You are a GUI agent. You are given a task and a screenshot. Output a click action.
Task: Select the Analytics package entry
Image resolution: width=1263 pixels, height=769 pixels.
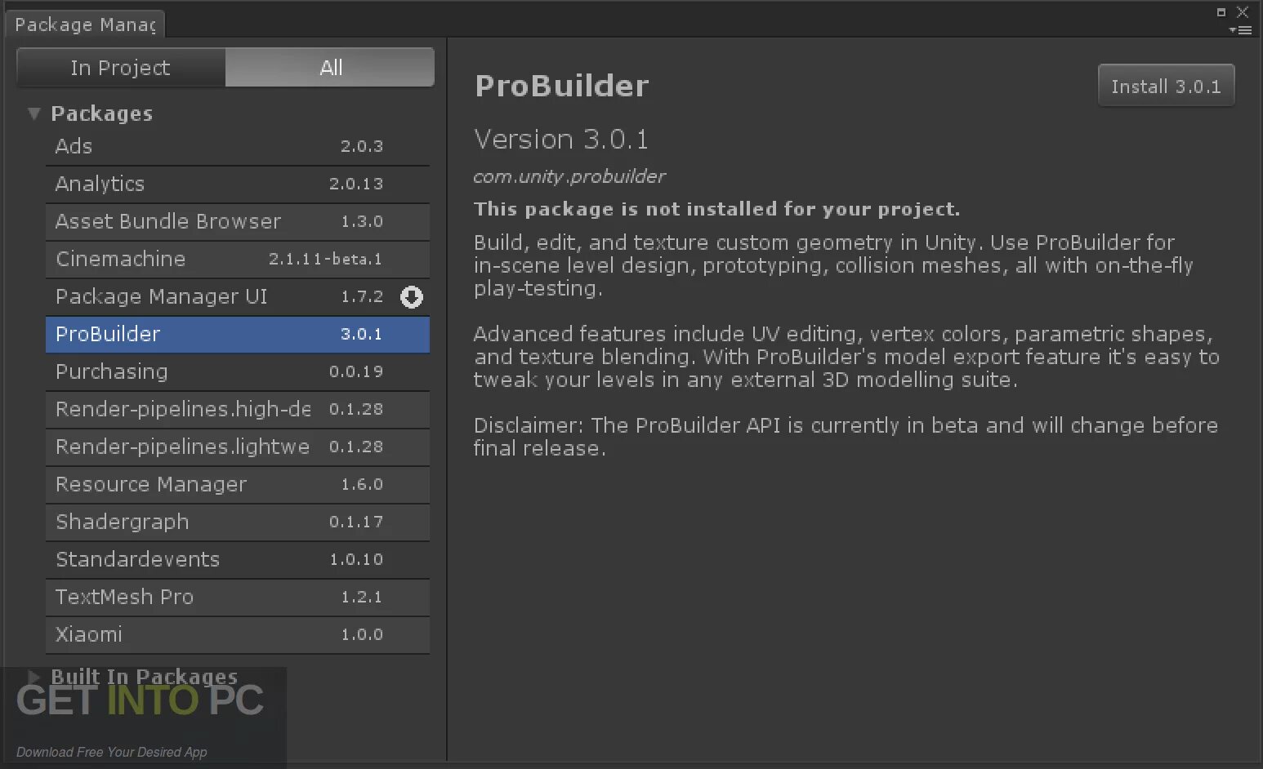(x=237, y=184)
